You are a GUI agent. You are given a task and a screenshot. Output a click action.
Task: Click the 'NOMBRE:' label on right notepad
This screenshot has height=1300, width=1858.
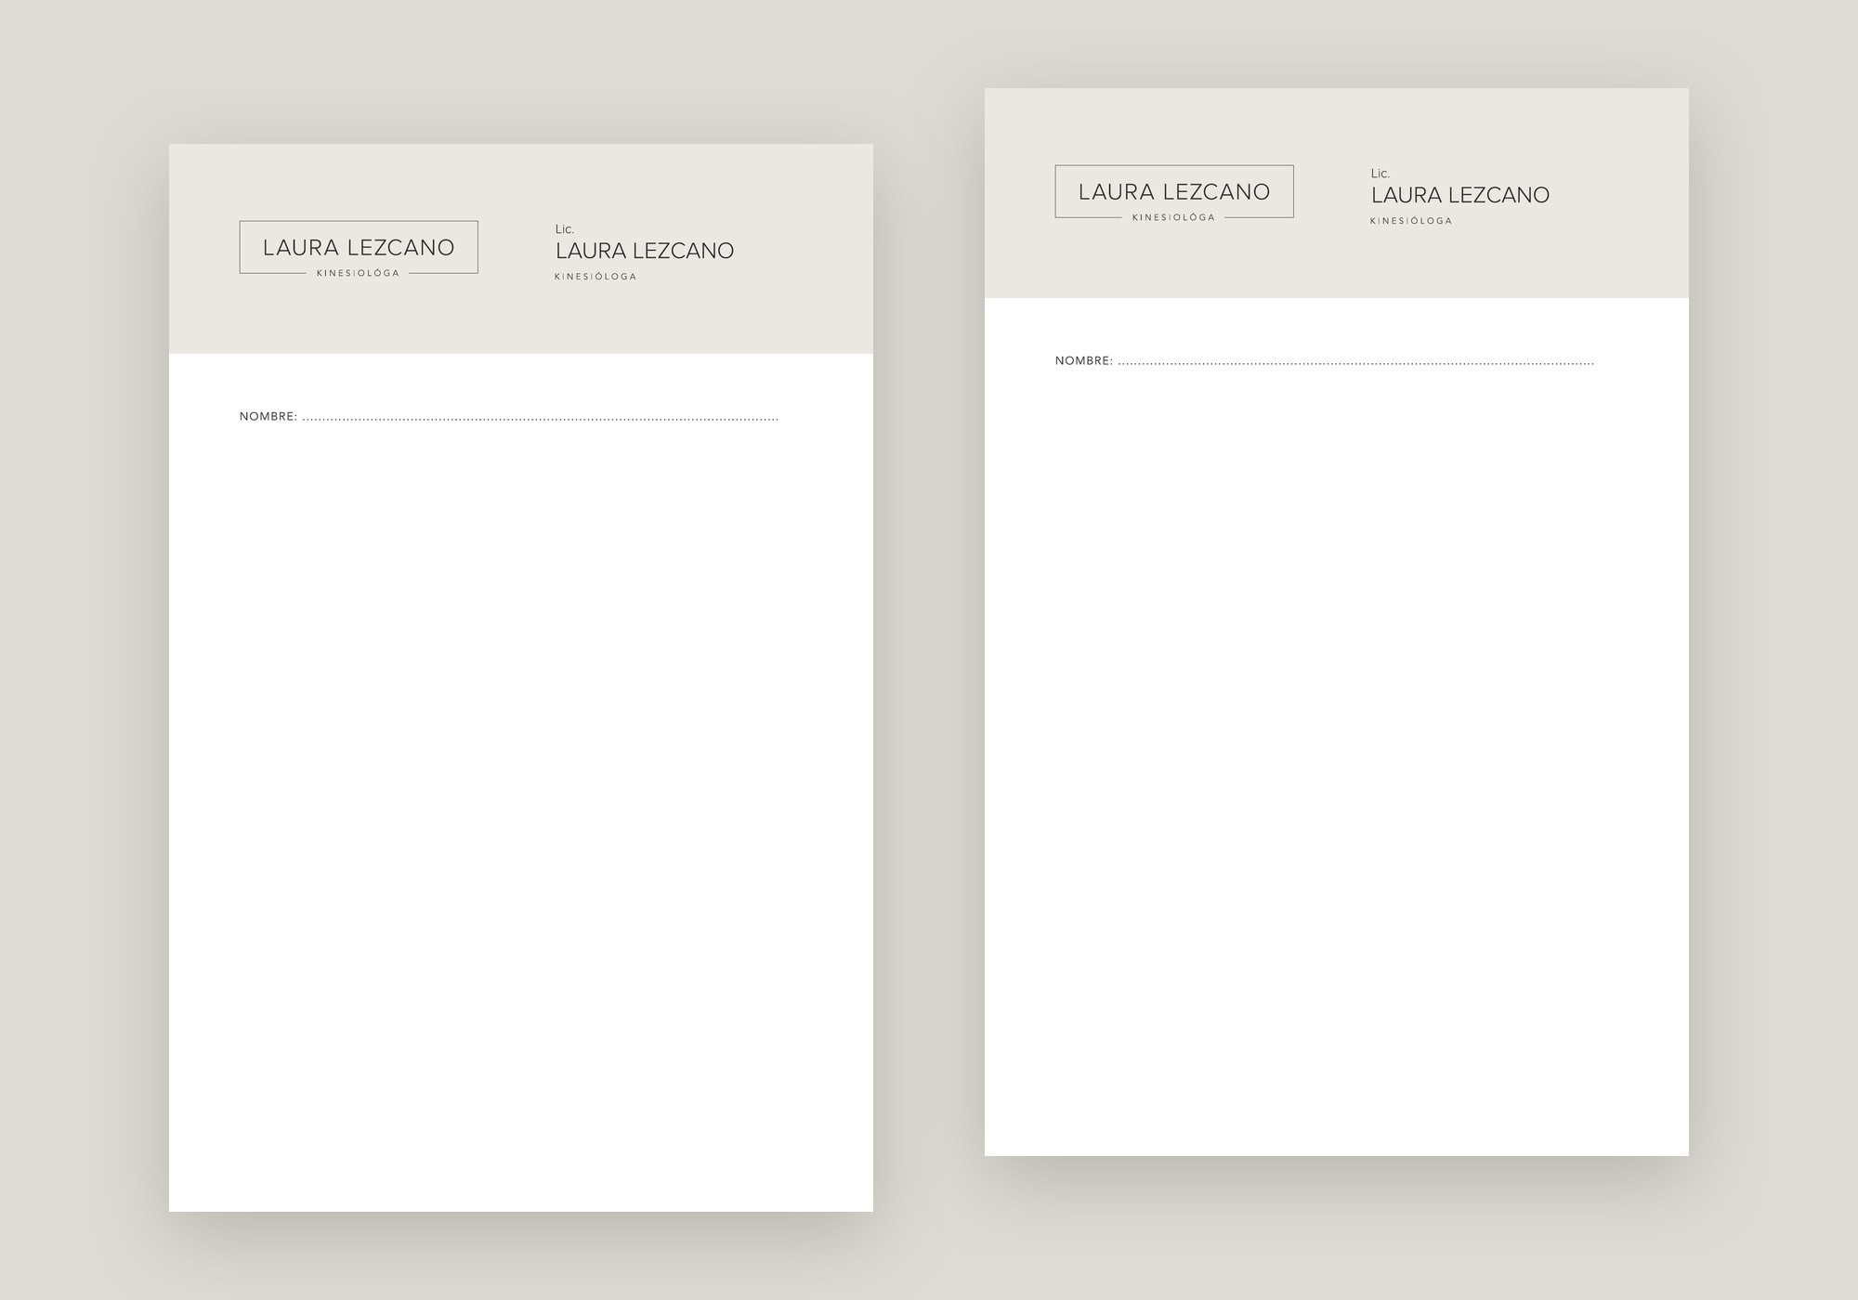[1084, 360]
